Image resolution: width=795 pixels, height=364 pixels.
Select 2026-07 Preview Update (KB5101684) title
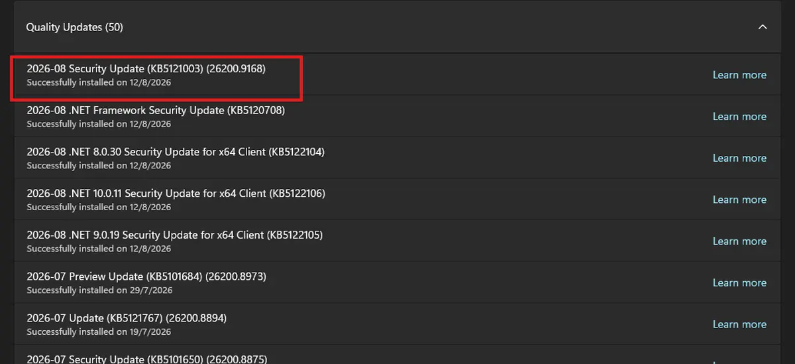click(x=146, y=276)
